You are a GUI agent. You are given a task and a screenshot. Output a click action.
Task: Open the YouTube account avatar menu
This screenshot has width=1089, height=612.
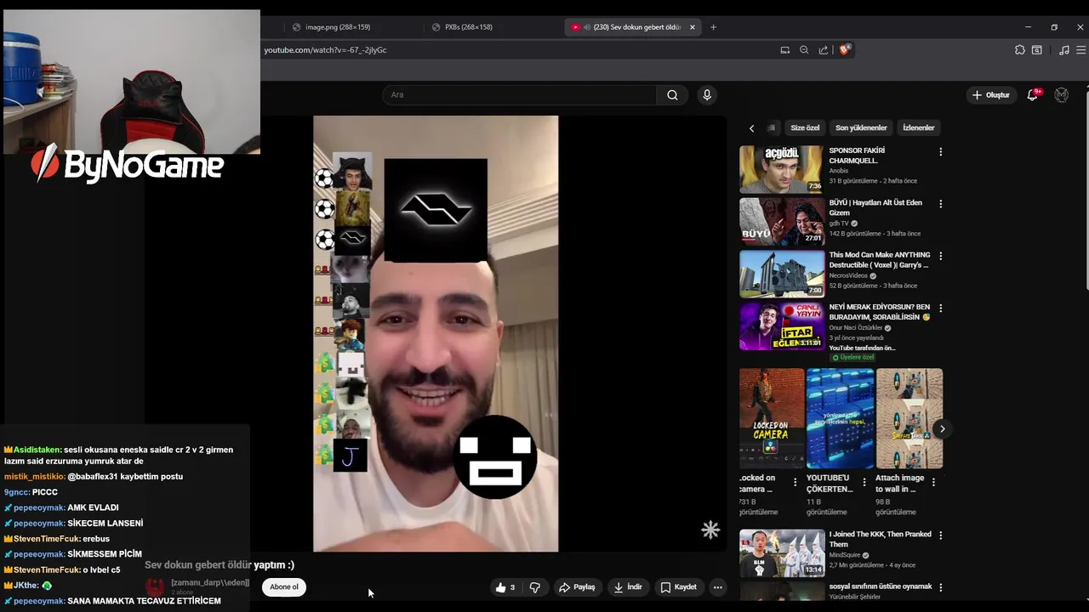pyautogui.click(x=1061, y=95)
